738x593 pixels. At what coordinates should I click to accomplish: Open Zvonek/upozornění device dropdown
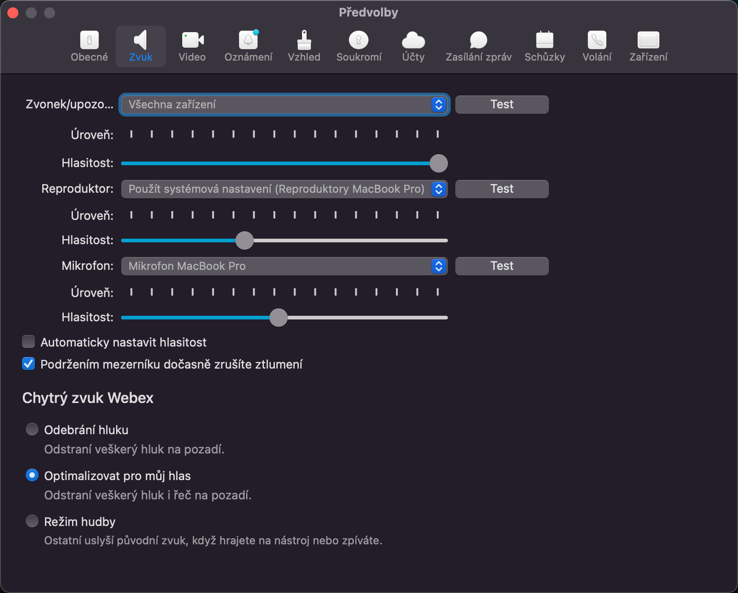click(x=284, y=105)
